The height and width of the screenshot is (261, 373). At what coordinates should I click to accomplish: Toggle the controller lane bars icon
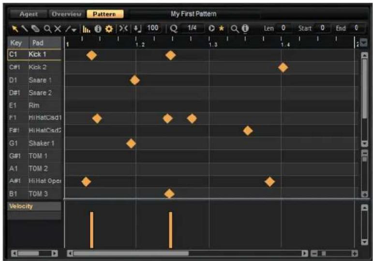86,29
